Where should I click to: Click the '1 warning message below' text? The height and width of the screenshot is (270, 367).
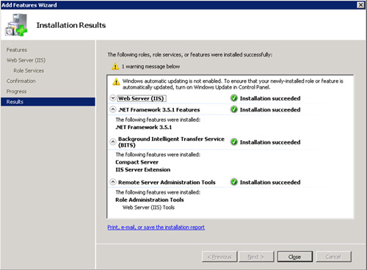coord(150,67)
